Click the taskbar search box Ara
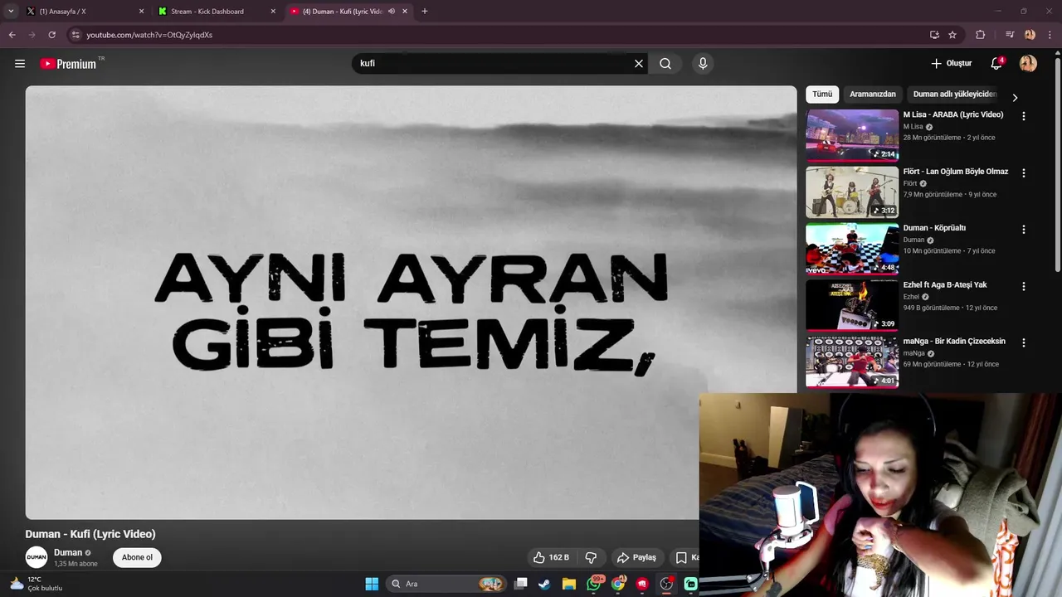This screenshot has width=1062, height=597. 446,584
